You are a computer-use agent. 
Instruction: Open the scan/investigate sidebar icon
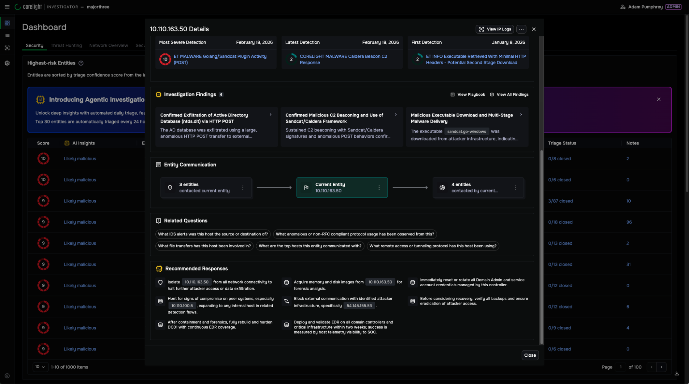point(7,48)
